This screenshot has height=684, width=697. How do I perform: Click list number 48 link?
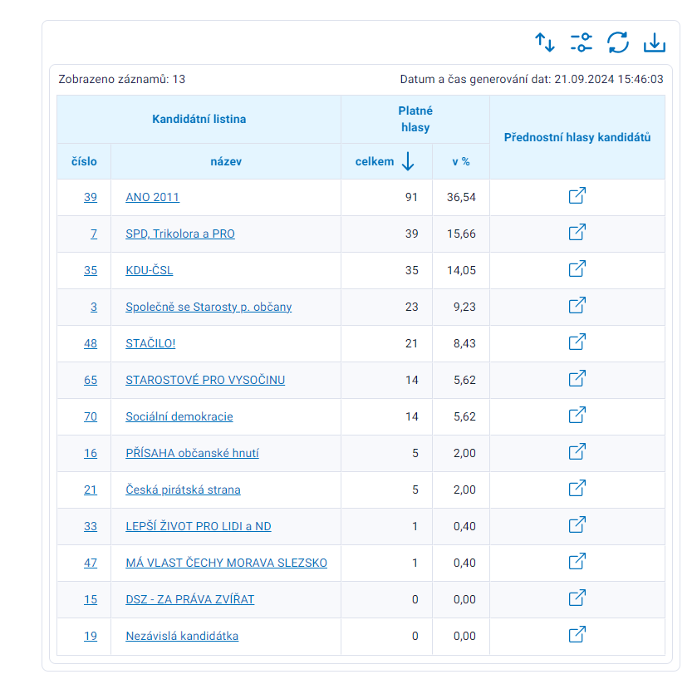[91, 343]
